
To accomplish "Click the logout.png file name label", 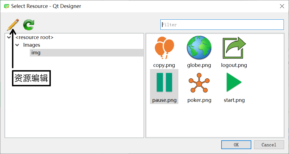I will click(234, 65).
